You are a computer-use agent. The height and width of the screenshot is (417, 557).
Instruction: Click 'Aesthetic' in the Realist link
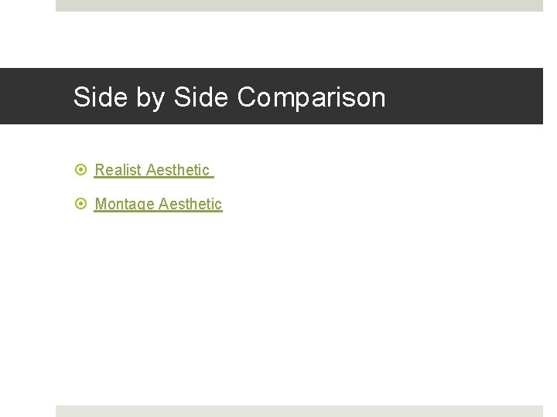[177, 170]
